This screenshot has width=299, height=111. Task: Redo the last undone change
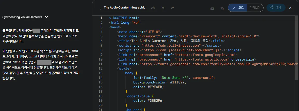[173, 8]
